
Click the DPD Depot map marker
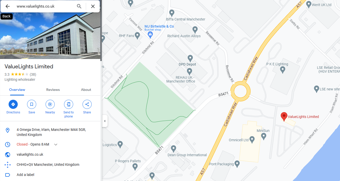point(190,58)
